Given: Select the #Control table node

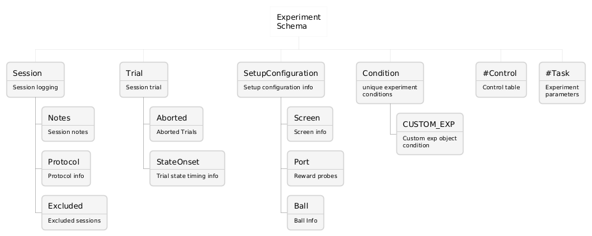Looking at the screenshot, I should 501,80.
